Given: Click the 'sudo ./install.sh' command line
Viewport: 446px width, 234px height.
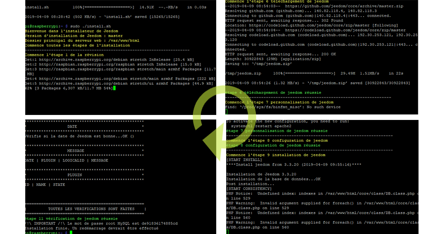Looking at the screenshot, I should [68, 26].
